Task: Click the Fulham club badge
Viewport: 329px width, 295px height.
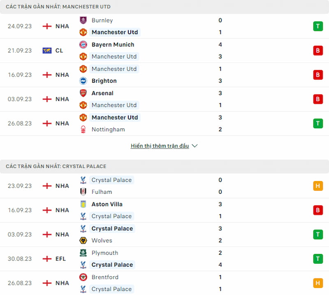Action: tap(83, 192)
